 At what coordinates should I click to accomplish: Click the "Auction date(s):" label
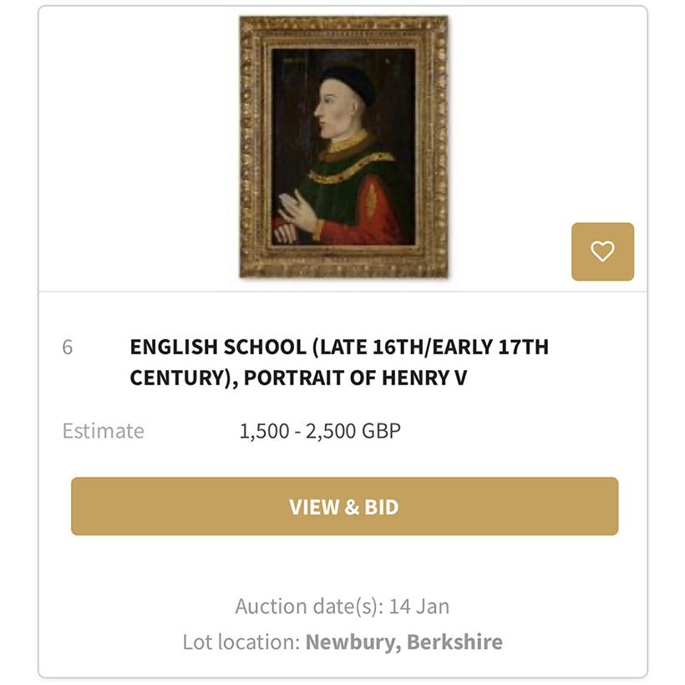tap(309, 606)
